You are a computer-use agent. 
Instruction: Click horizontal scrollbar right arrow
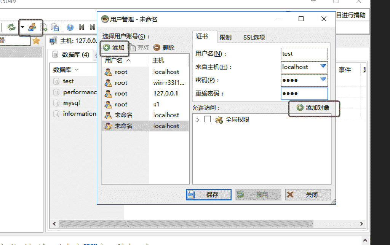pos(361,224)
